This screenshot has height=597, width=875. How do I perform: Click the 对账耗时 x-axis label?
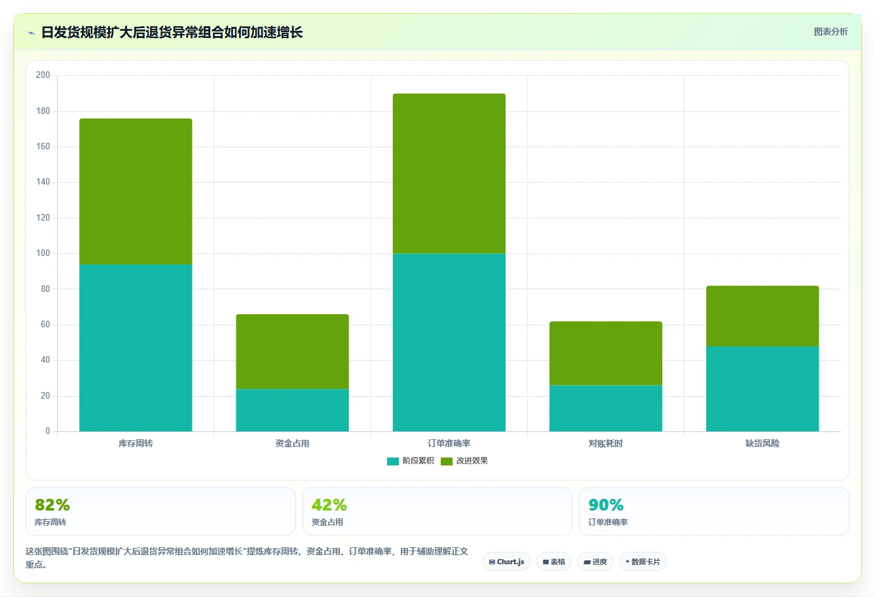pyautogui.click(x=606, y=443)
